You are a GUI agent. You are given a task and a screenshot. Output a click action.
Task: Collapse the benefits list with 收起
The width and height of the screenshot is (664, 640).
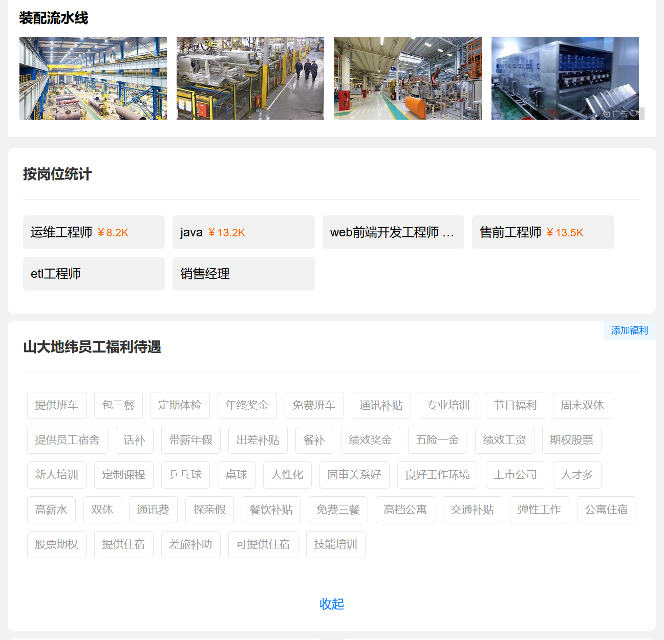click(x=332, y=604)
